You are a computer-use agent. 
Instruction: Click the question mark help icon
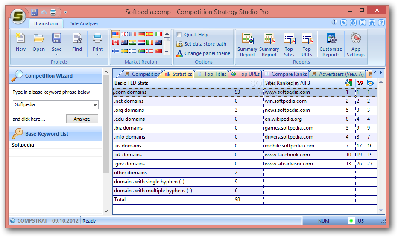pos(381,23)
